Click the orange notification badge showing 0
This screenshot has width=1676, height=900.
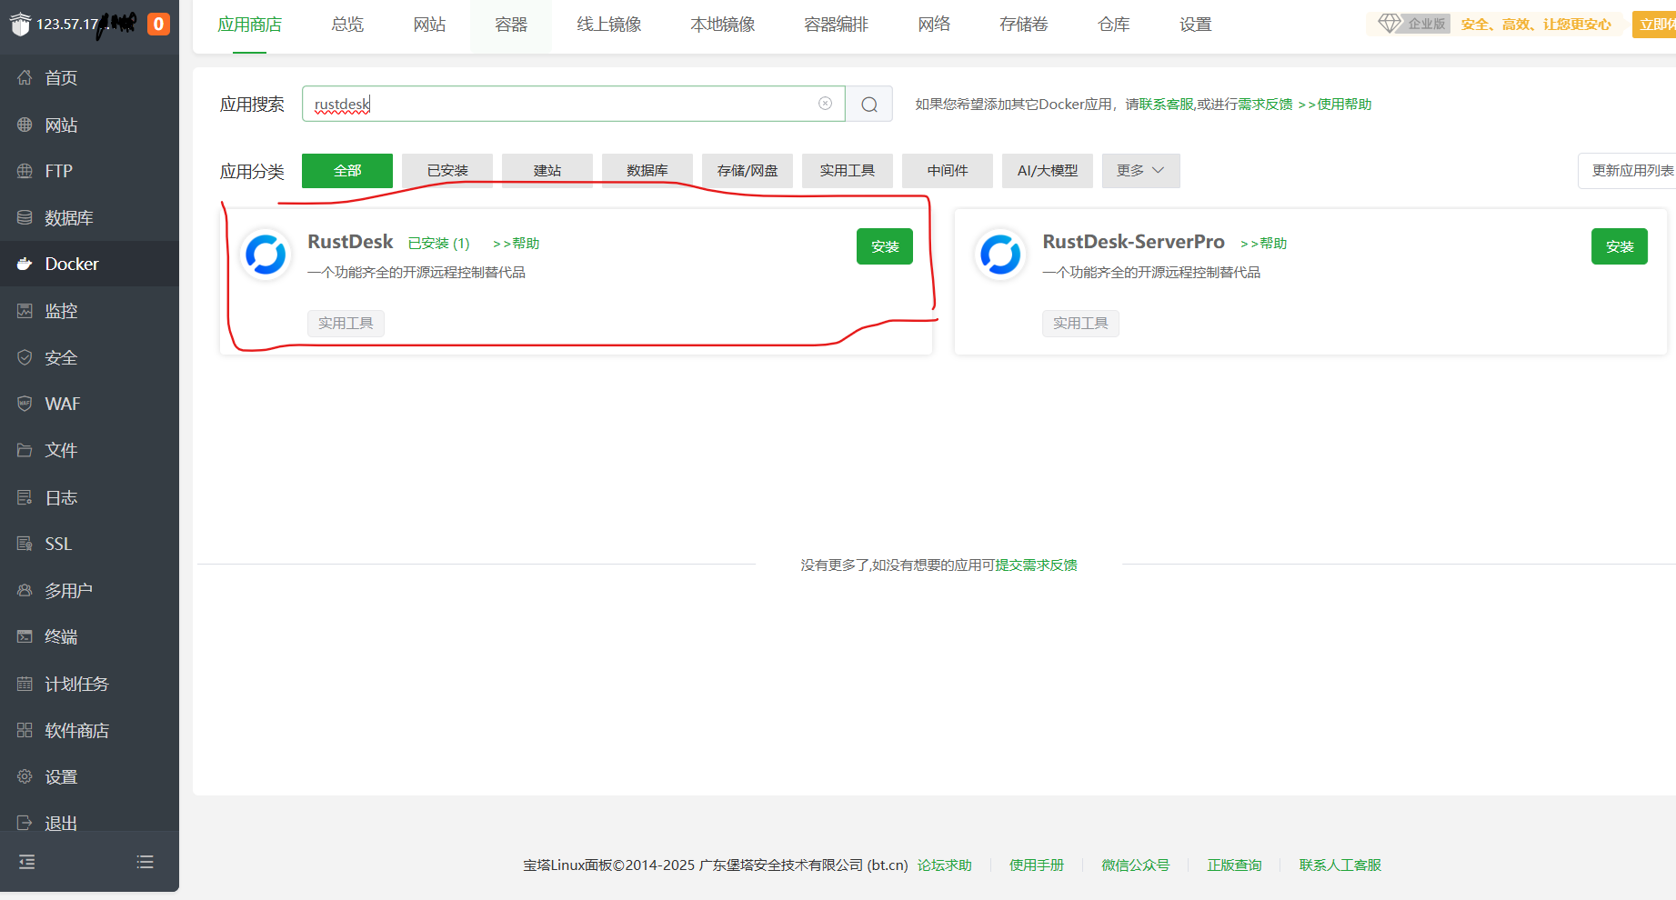(158, 25)
